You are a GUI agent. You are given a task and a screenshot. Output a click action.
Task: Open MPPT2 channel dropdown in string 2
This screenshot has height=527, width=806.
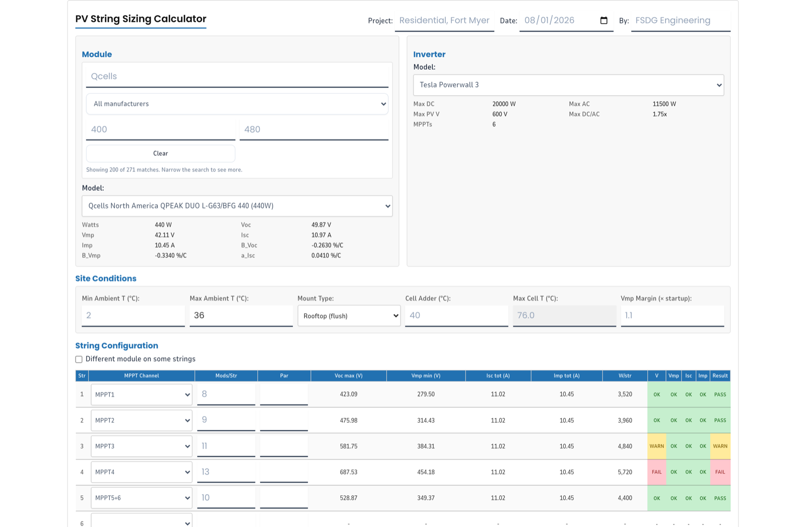click(142, 420)
